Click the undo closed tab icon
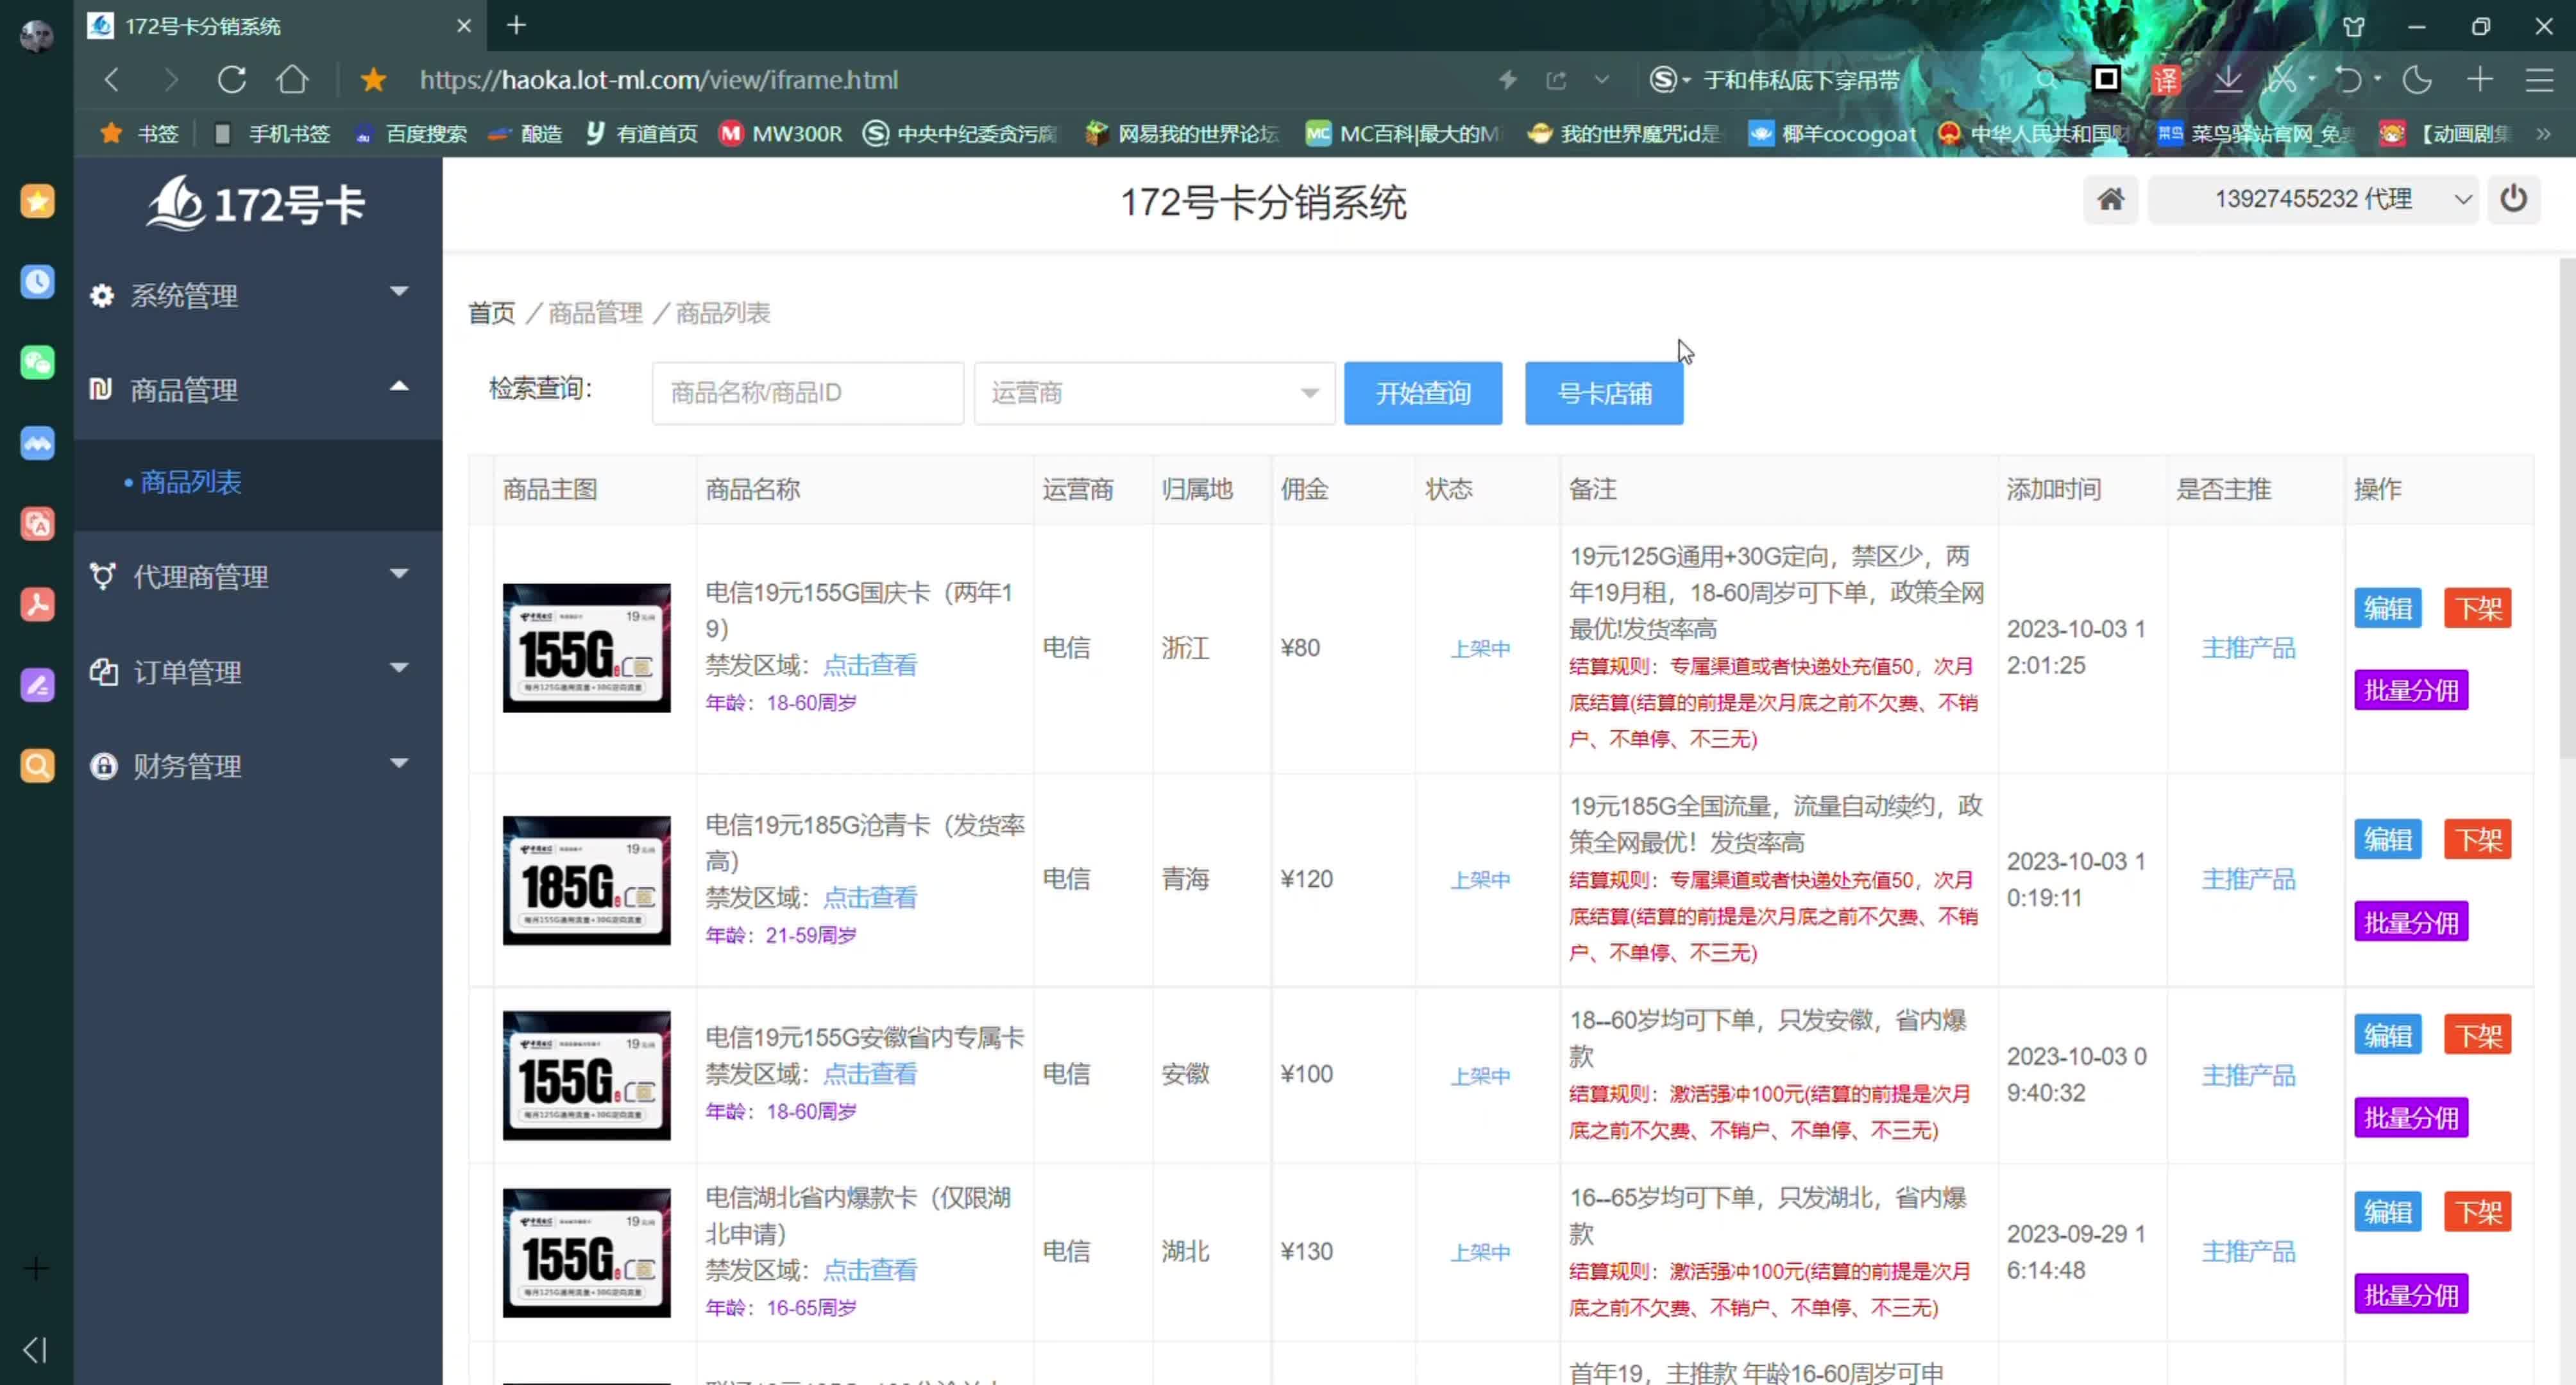2576x1385 pixels. point(2348,79)
